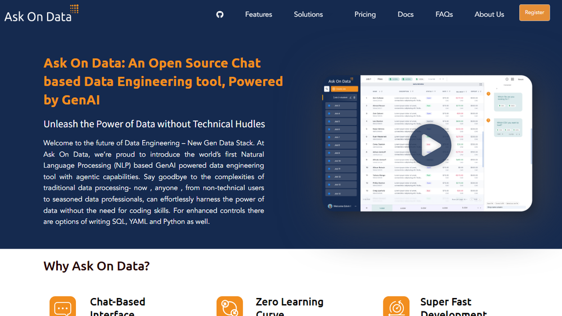The width and height of the screenshot is (562, 316).
Task: Go to the Pricing page
Action: [365, 15]
